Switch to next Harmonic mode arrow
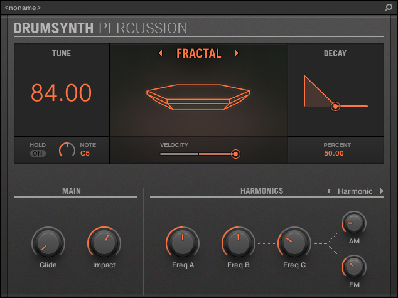This screenshot has height=298, width=398. point(382,191)
